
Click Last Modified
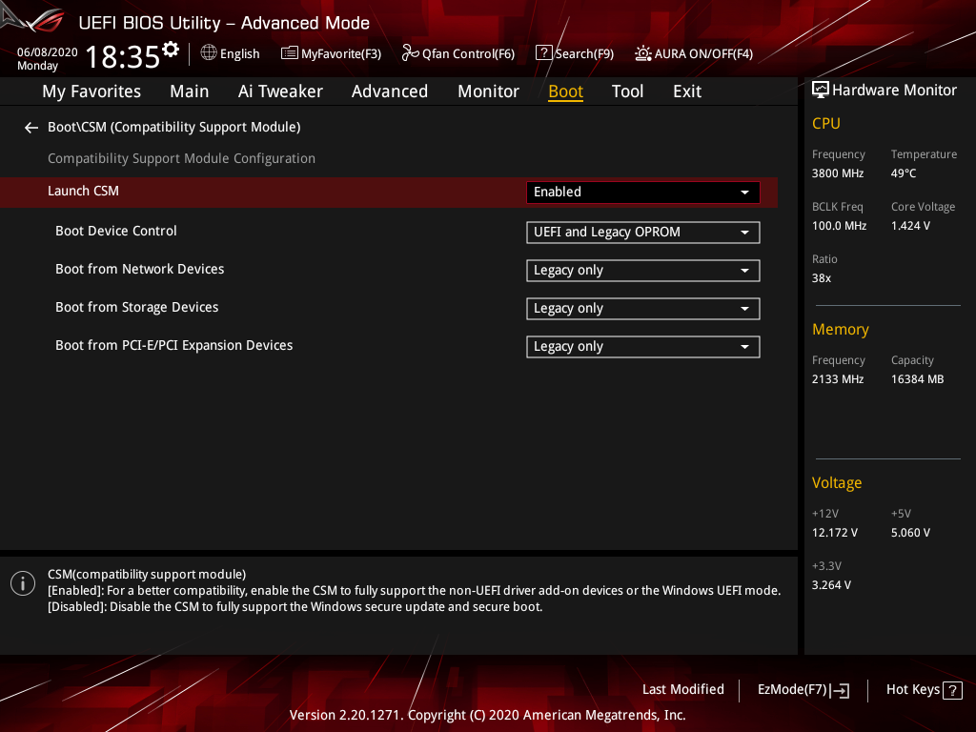pyautogui.click(x=682, y=690)
